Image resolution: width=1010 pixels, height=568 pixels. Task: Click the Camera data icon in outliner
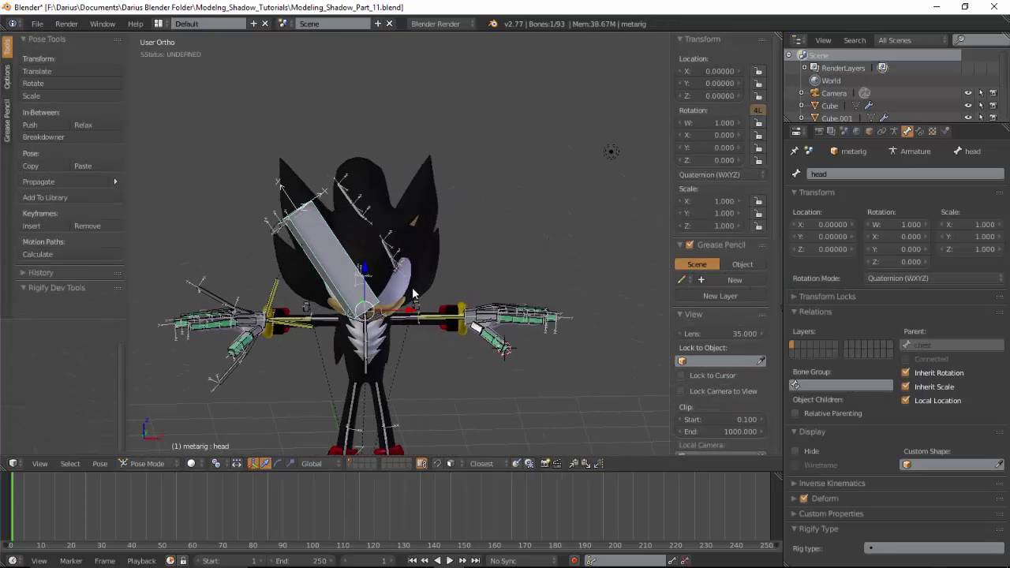pyautogui.click(x=865, y=93)
